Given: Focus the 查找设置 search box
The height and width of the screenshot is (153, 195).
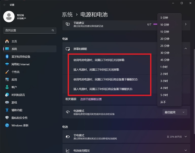Looking at the screenshot, I should pos(30,30).
